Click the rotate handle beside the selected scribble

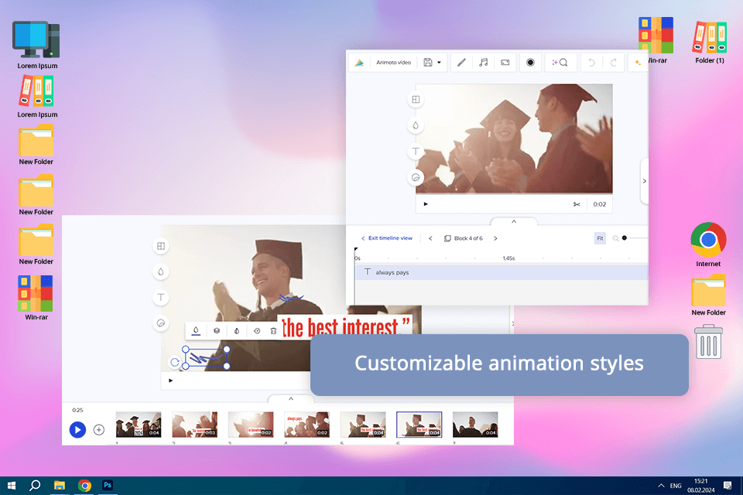(x=174, y=363)
